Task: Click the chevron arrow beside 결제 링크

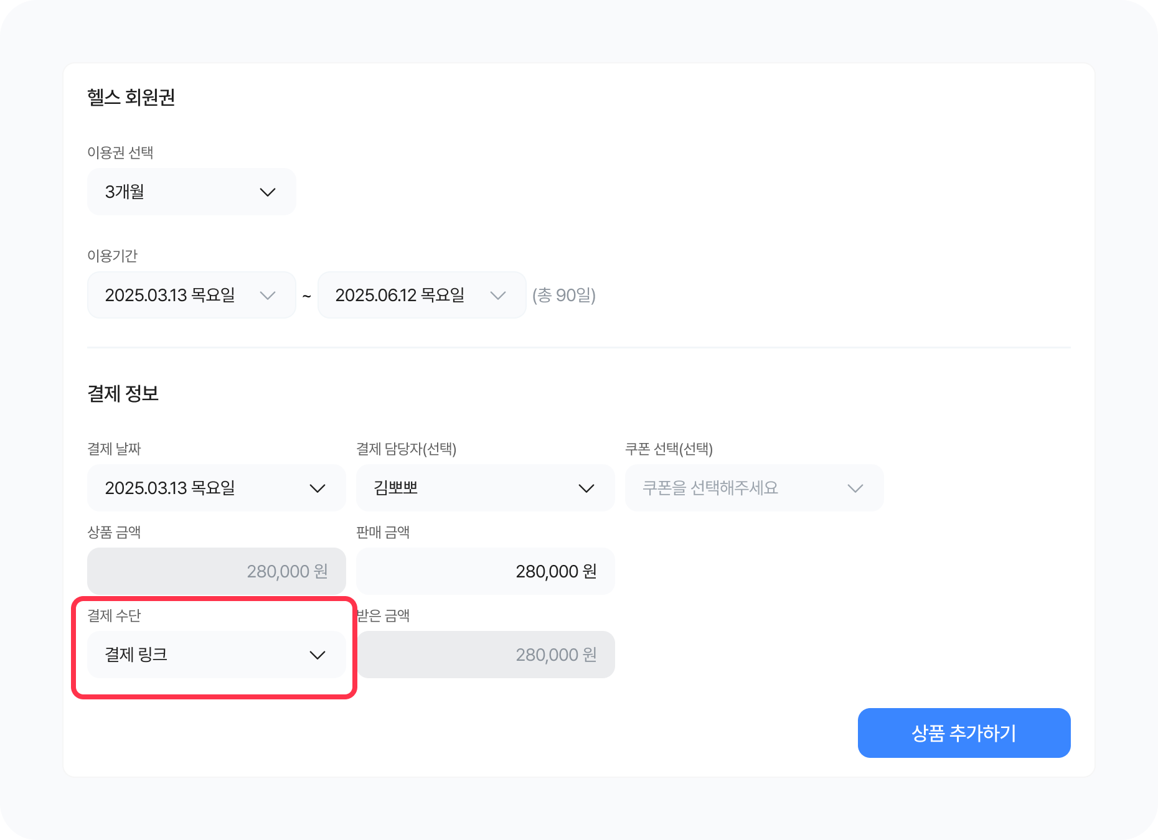Action: click(318, 655)
